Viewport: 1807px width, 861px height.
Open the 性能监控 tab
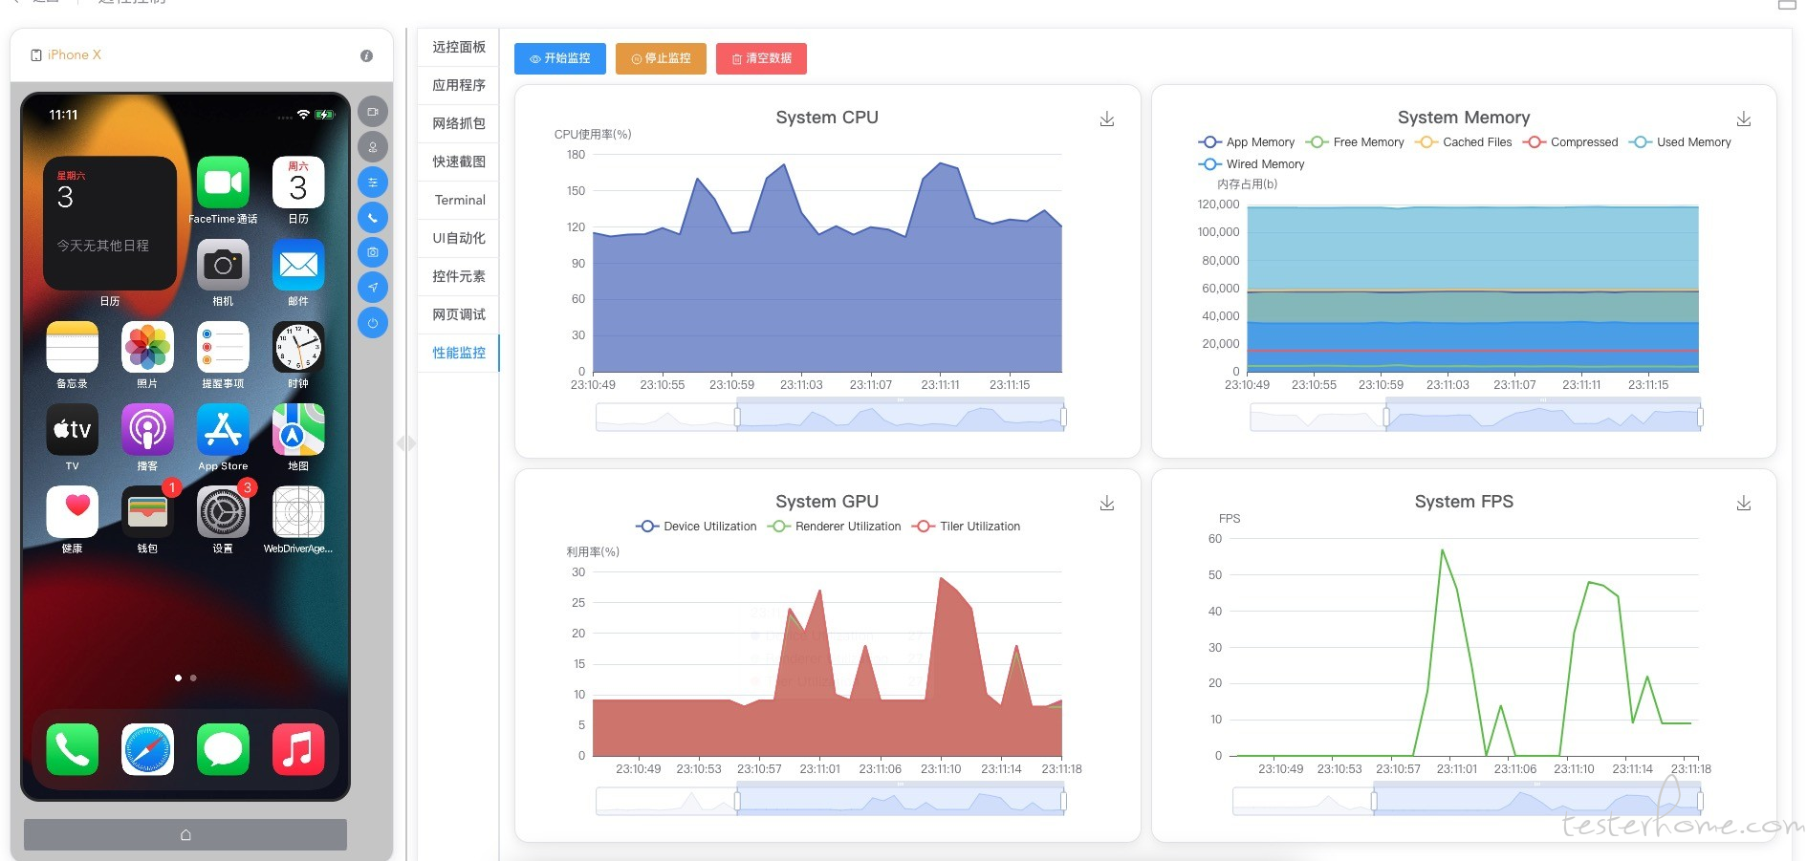(459, 353)
